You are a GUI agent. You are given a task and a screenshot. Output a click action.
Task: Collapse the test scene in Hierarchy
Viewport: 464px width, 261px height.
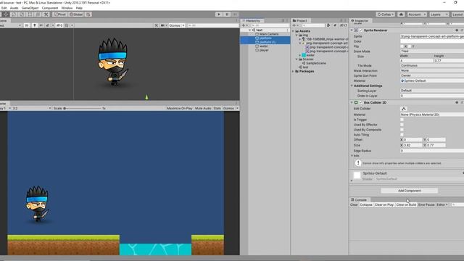(x=249, y=30)
